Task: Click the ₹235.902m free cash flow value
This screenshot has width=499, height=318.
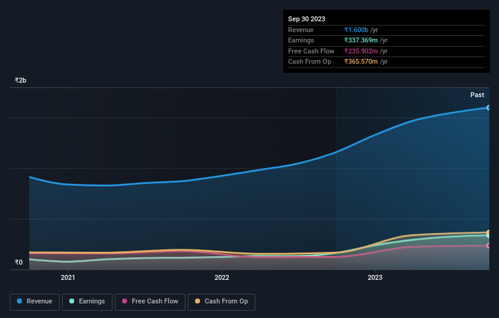Action: coord(361,51)
